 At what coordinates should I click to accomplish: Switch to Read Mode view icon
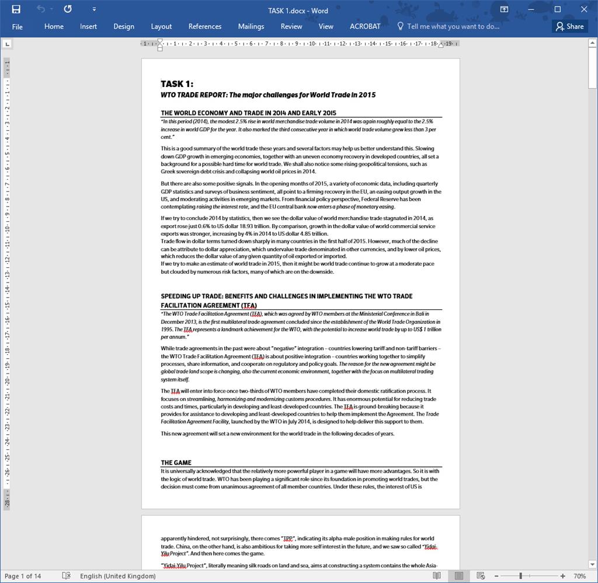(437, 576)
